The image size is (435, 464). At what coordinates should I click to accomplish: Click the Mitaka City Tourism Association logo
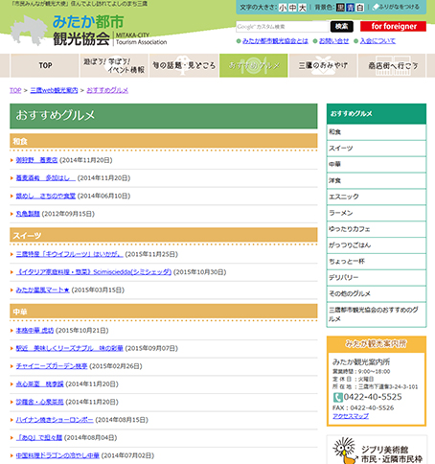(x=88, y=31)
